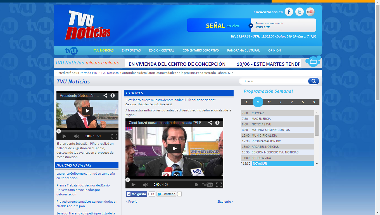The image size is (380, 215).
Task: Select ARCATEL NOTICIAS schedule row
Action: click(277, 147)
